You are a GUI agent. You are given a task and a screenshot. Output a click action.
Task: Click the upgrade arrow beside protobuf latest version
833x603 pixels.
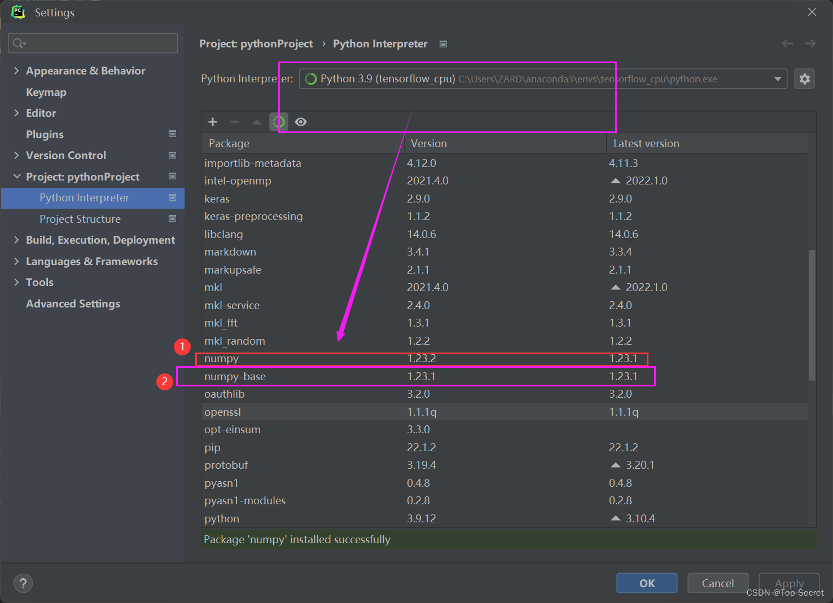(616, 465)
